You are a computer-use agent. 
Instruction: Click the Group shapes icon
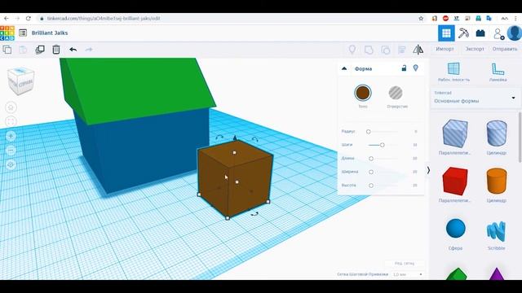tap(369, 50)
